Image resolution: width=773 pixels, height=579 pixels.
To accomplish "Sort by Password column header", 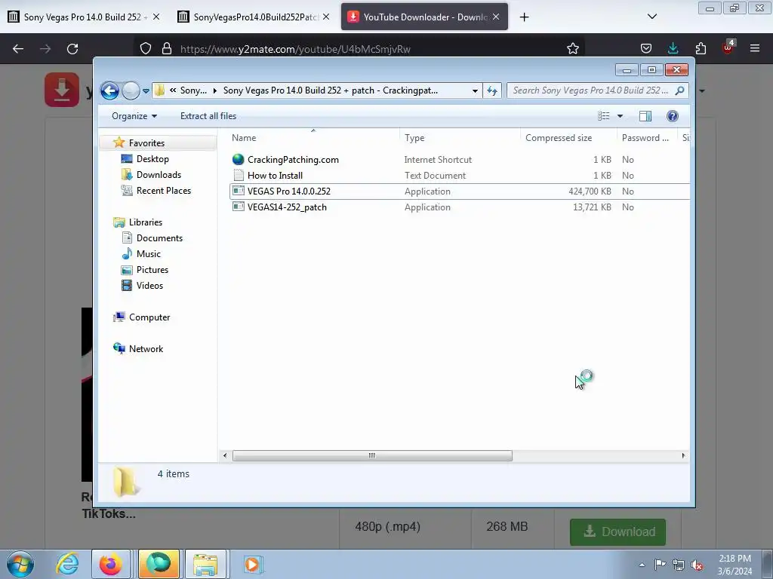I will [x=647, y=138].
